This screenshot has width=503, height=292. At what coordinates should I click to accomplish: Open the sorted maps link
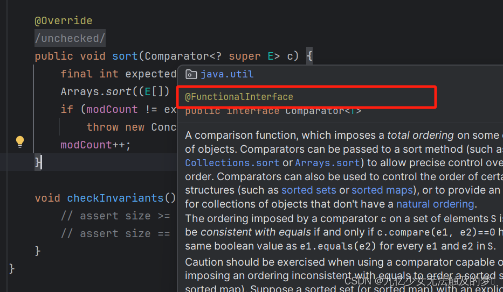382,190
